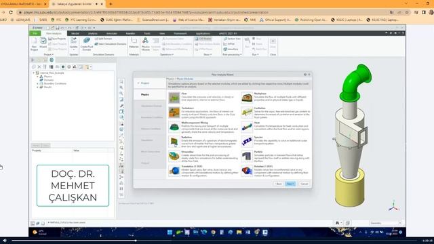Image resolution: width=434 pixels, height=244 pixels.
Task: Select the Streamline module icon
Action: tap(174, 157)
